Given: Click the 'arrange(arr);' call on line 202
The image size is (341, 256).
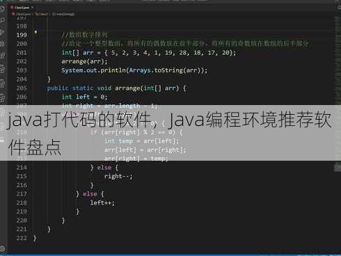Looking at the screenshot, I should click(x=84, y=62).
